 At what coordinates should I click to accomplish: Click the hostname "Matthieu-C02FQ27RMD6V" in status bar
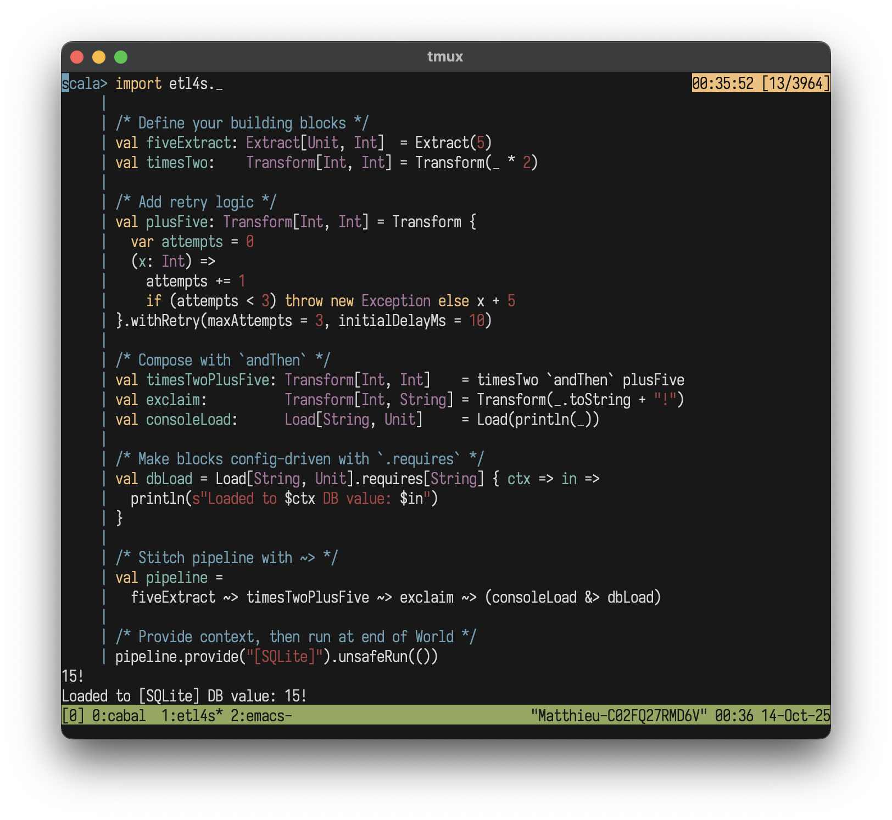click(x=618, y=716)
